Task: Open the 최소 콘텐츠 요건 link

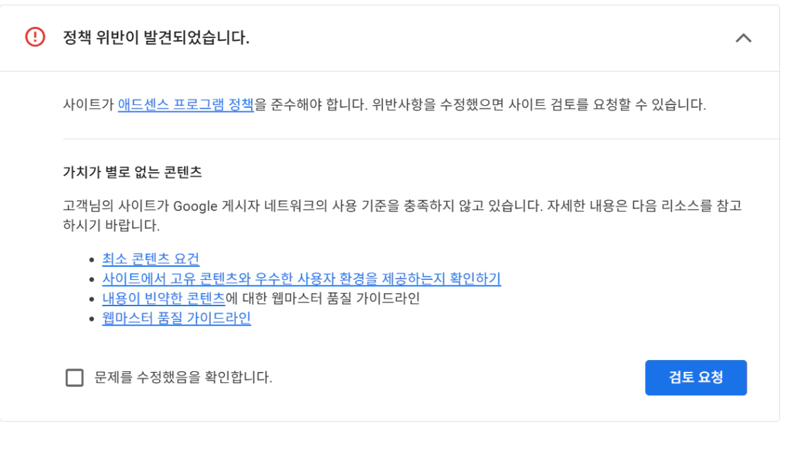Action: point(151,259)
